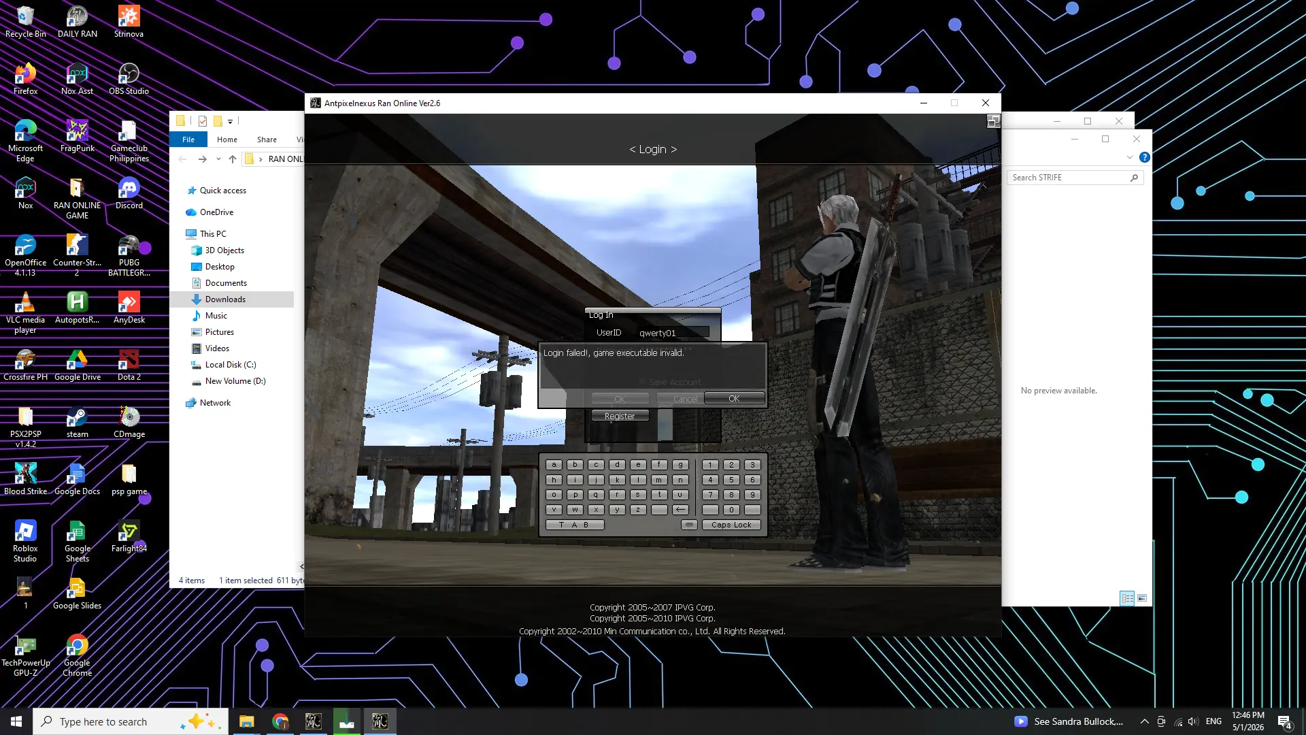Select Local Disk (C:) in navigation pane

(x=231, y=365)
